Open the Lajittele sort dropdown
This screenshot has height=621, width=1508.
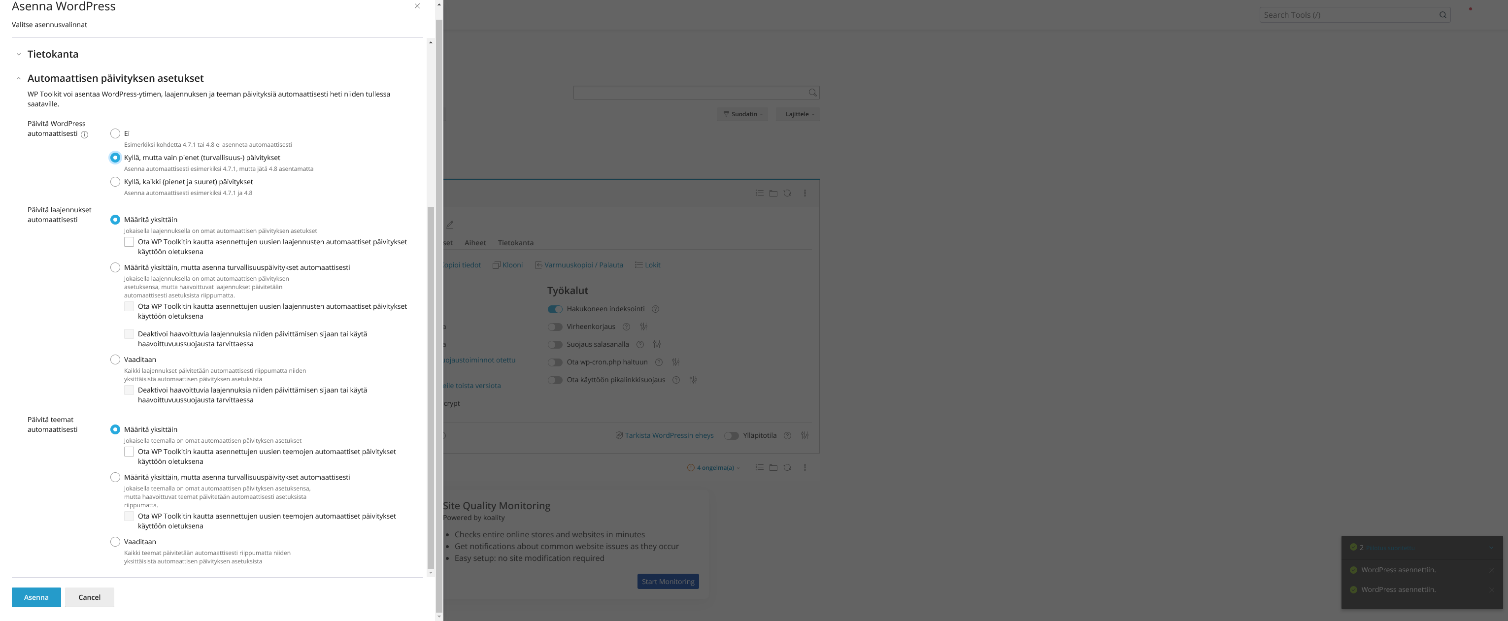(x=799, y=114)
